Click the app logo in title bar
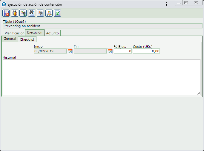Image resolution: width=204 pixels, height=151 pixels. click(x=4, y=4)
